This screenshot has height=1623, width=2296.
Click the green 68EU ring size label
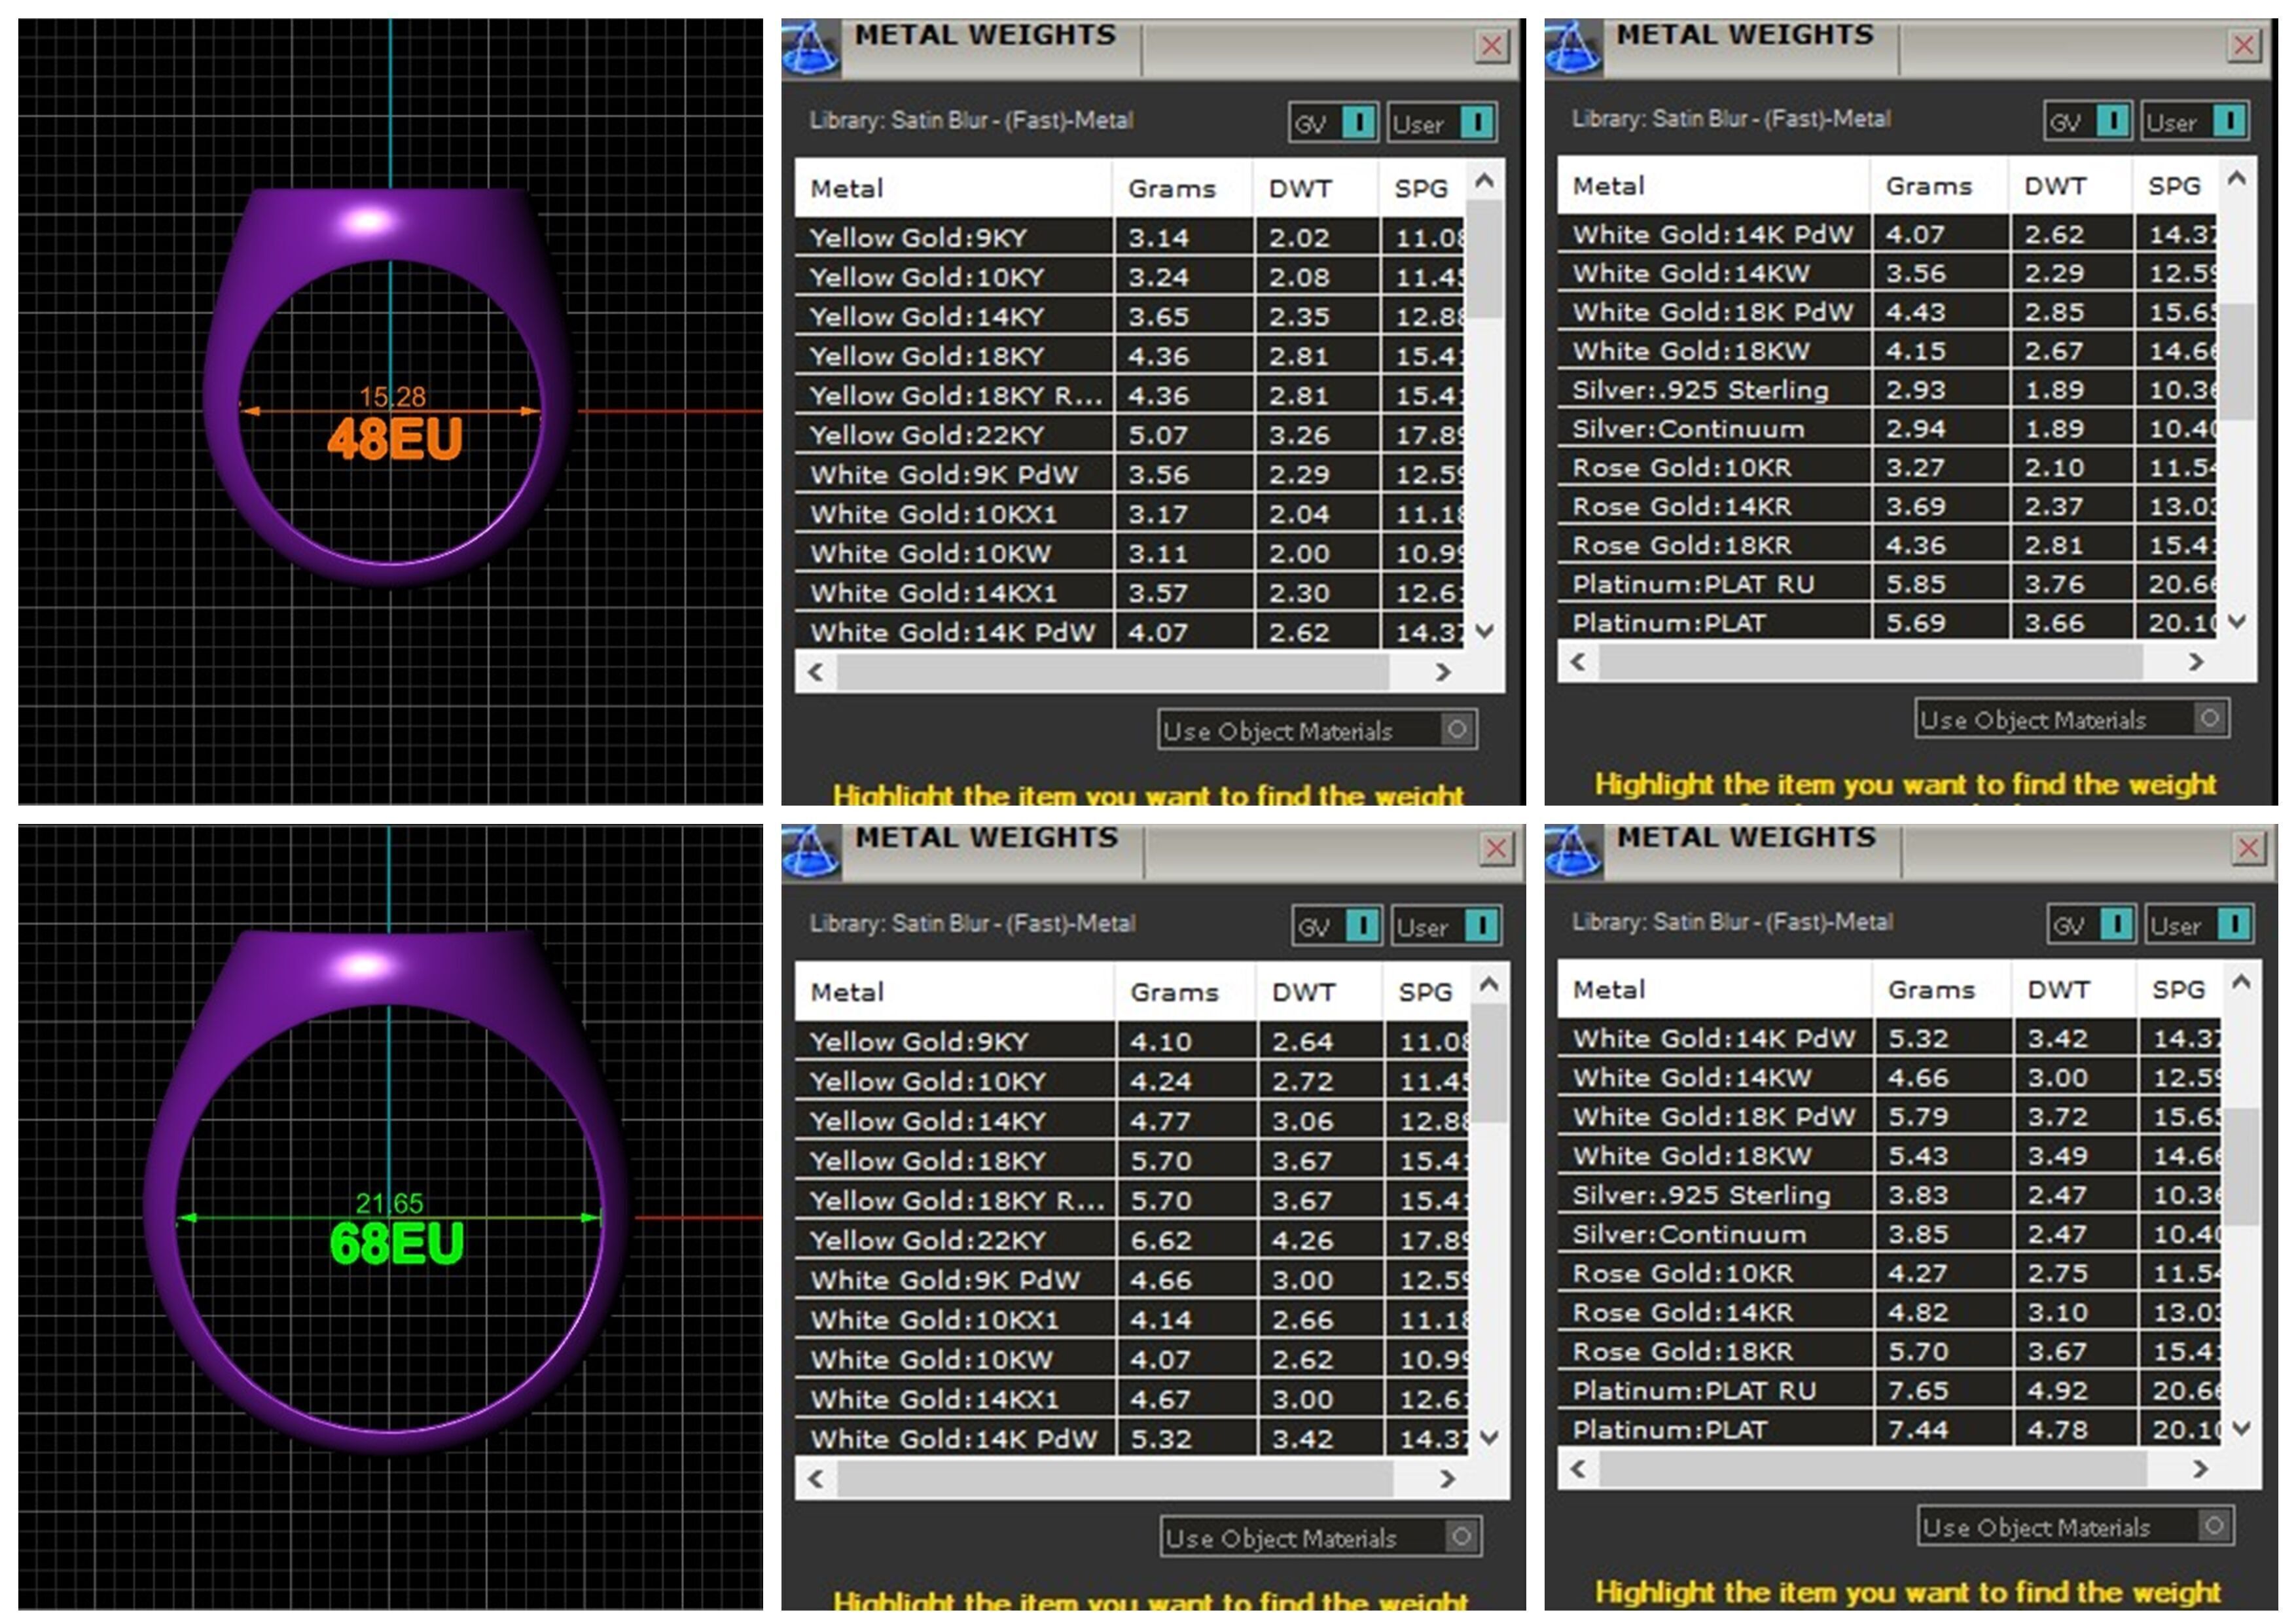397,1243
